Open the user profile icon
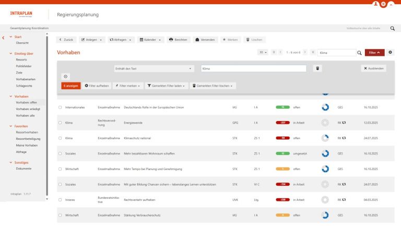401x229 pixels. click(374, 3)
